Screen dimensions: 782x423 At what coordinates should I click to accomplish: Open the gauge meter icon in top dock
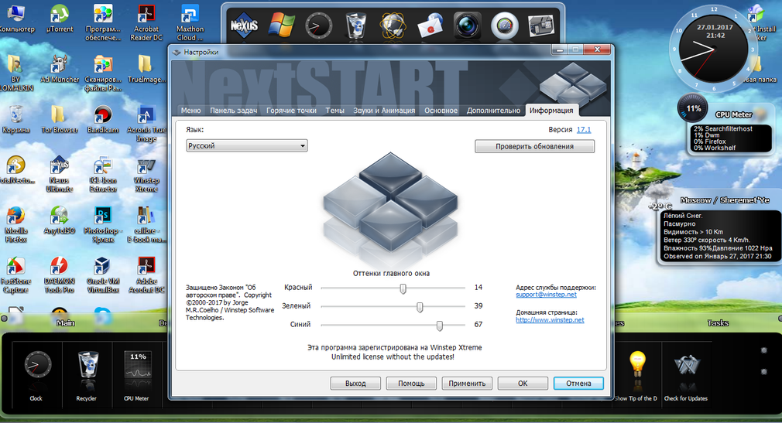click(504, 26)
